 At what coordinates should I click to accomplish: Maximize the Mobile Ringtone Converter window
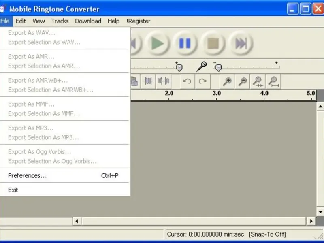[306, 9]
